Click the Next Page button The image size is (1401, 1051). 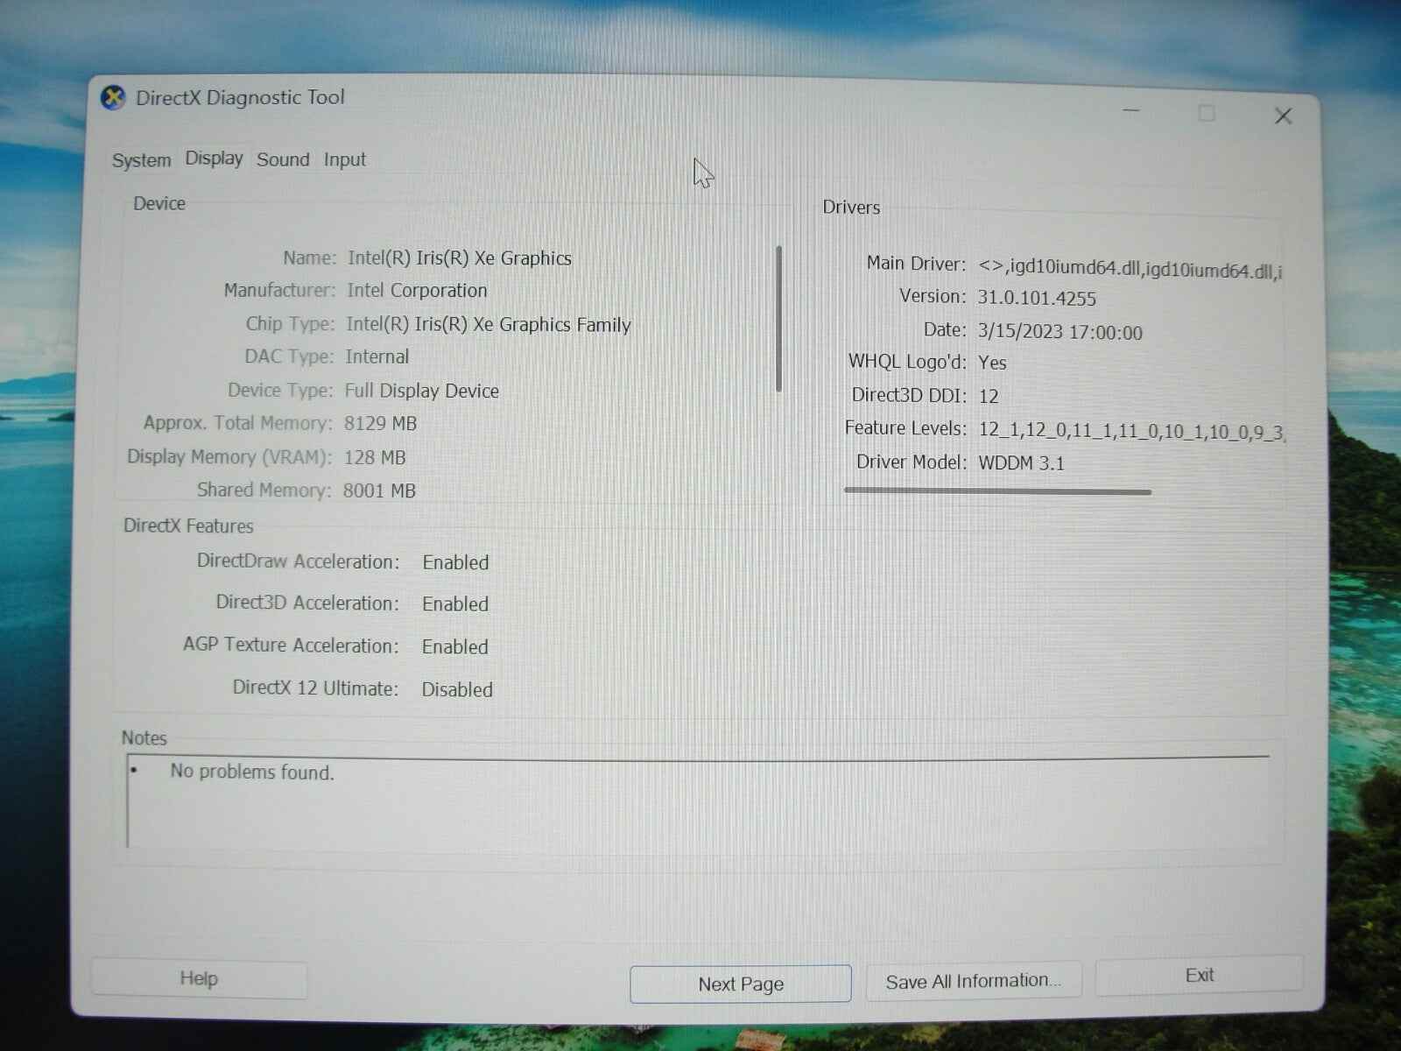coord(740,984)
